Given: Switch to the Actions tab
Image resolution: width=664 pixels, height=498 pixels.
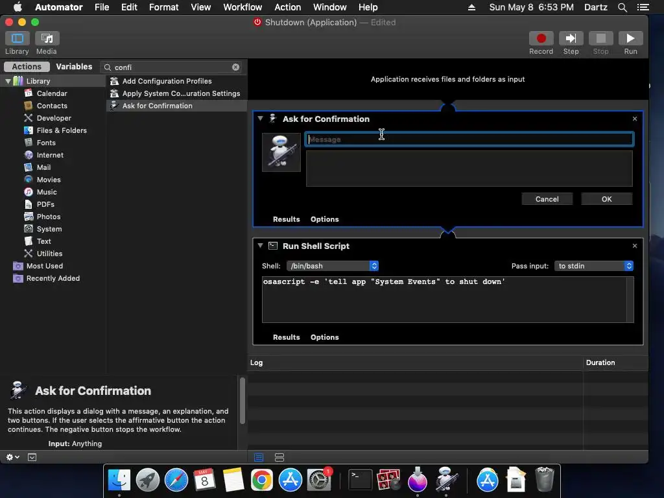Looking at the screenshot, I should click(x=27, y=67).
